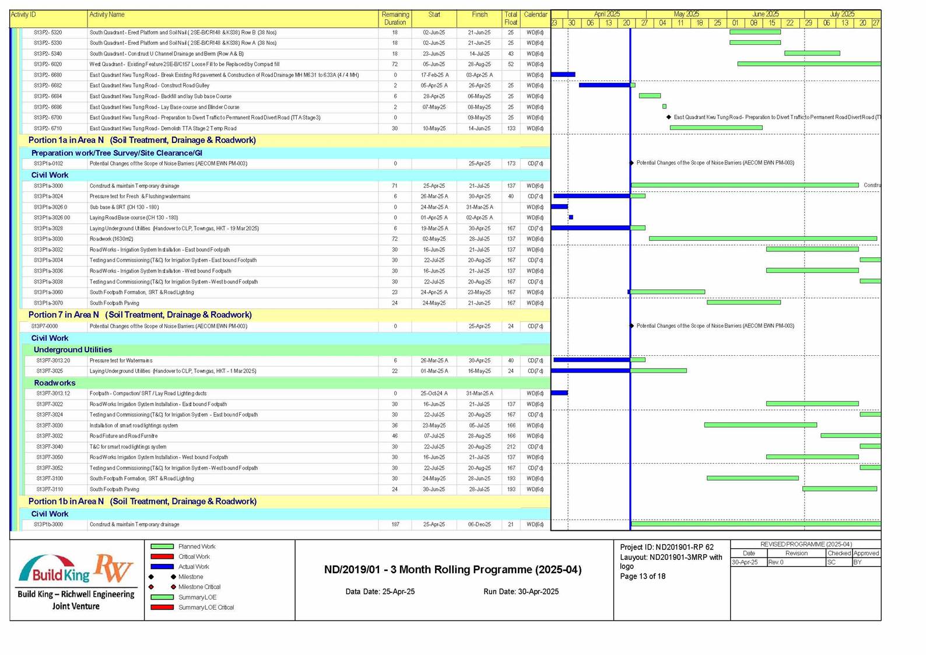Screen dimensions: 926x655
Task: Click the 'Page 13 of 18' text
Action: (x=643, y=576)
